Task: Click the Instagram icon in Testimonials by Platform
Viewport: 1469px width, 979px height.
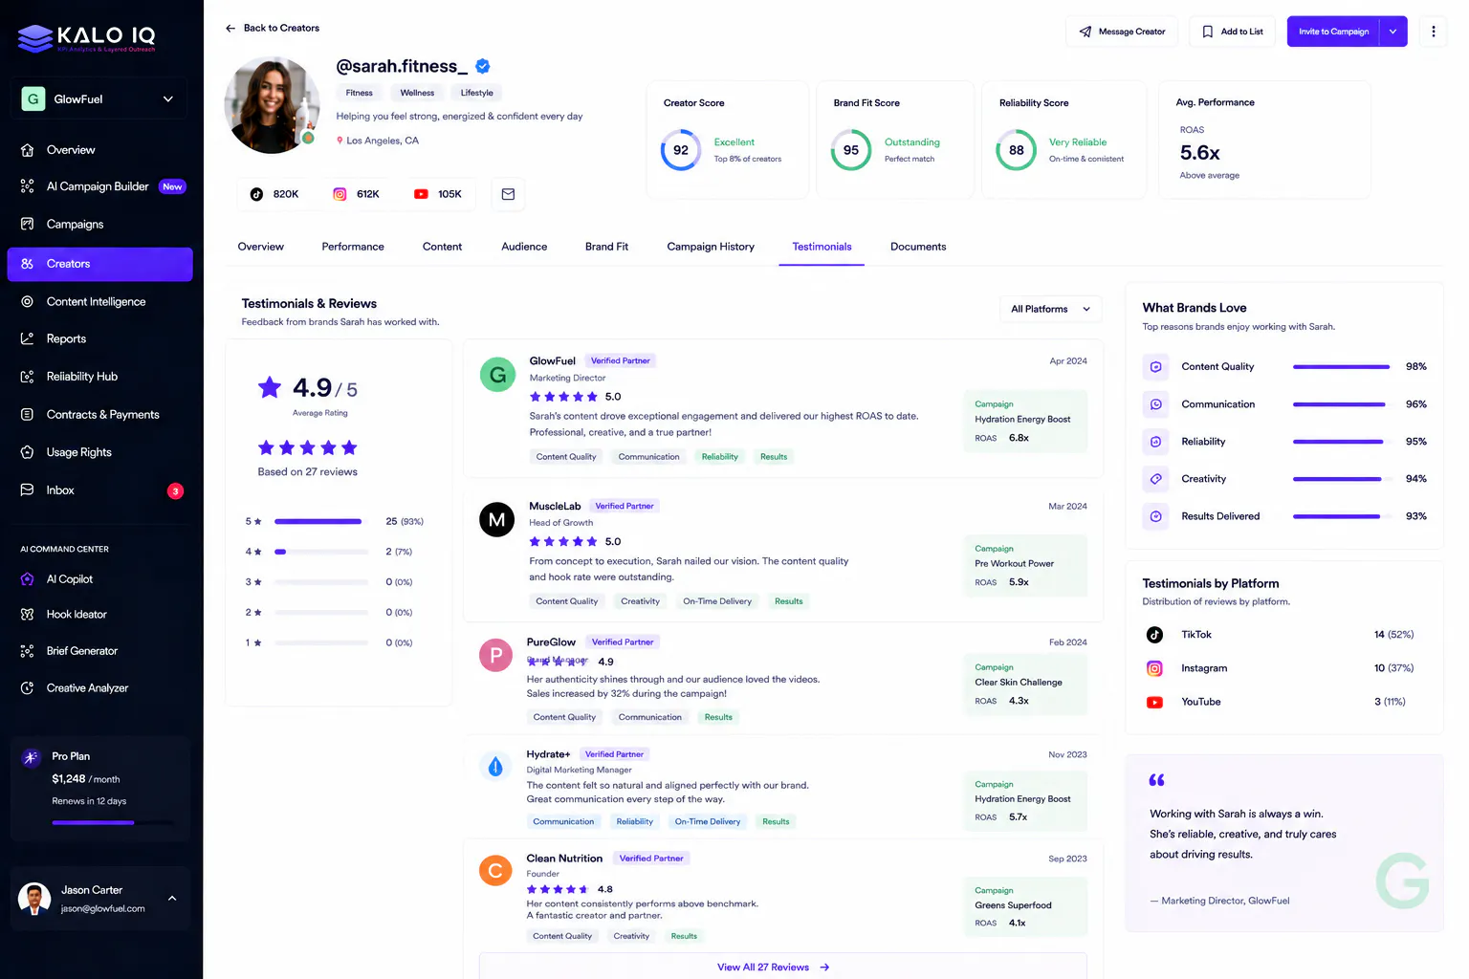Action: [x=1154, y=668]
